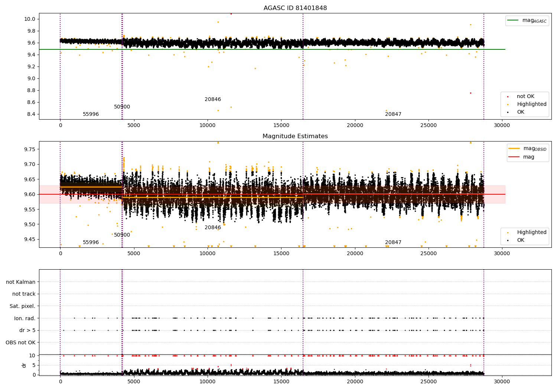The height and width of the screenshot is (390, 557).
Task: Click the 9.70 y-axis tick on the middle plot
Action: point(30,164)
